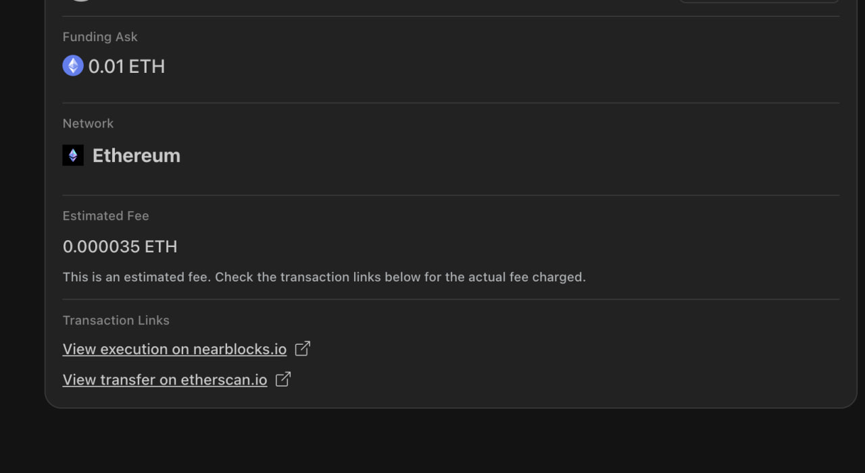Click the Ethereum network name text
Viewport: 865px width, 473px height.
(136, 155)
